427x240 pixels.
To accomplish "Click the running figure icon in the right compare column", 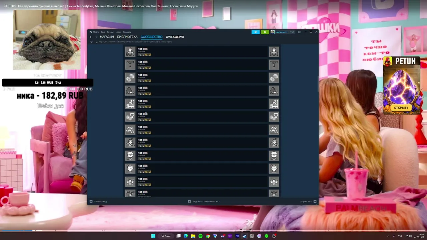I will 274,130.
